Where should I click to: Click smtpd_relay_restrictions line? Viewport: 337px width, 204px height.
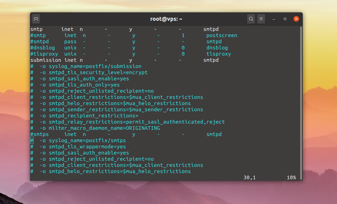coord(127,122)
